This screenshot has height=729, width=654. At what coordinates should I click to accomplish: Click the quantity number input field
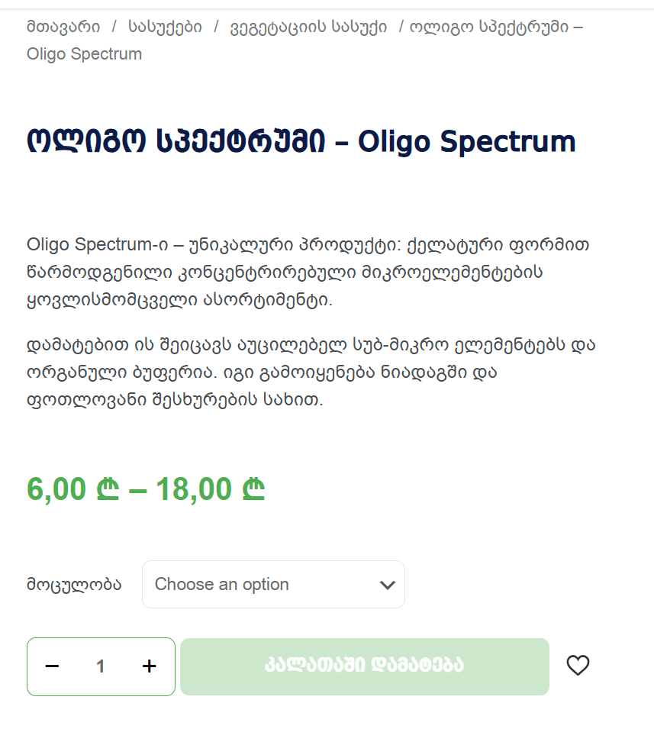point(101,666)
